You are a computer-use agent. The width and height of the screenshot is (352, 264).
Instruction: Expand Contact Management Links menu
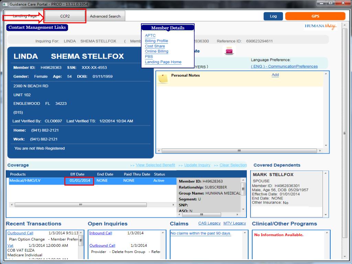click(x=37, y=27)
